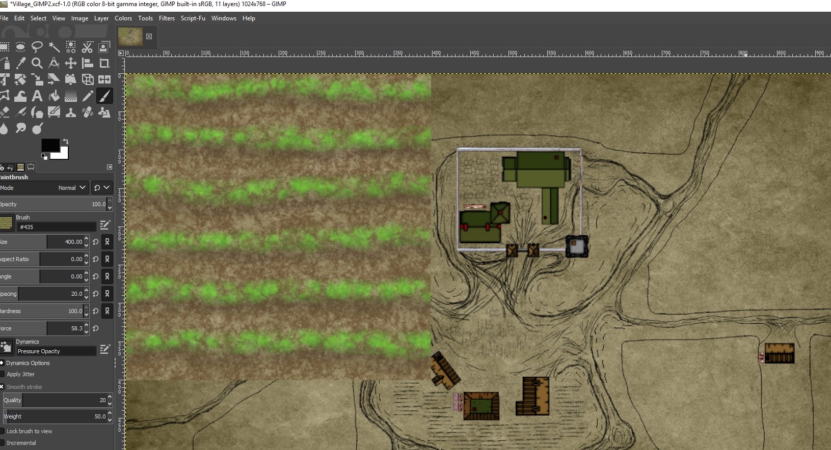This screenshot has height=450, width=831.
Task: Choose the Fuzzy Select magic wand
Action: pos(54,47)
